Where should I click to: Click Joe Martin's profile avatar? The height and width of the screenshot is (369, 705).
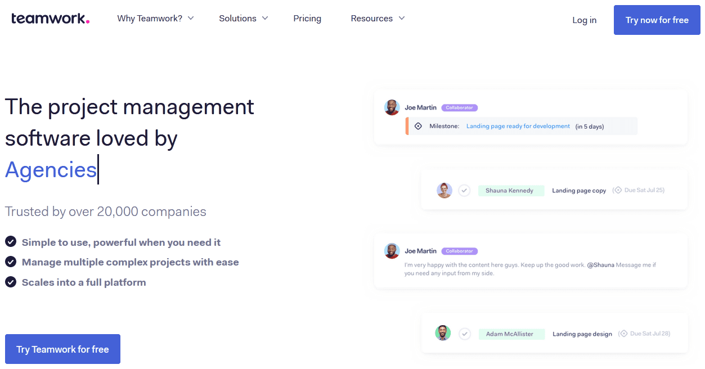pos(392,107)
